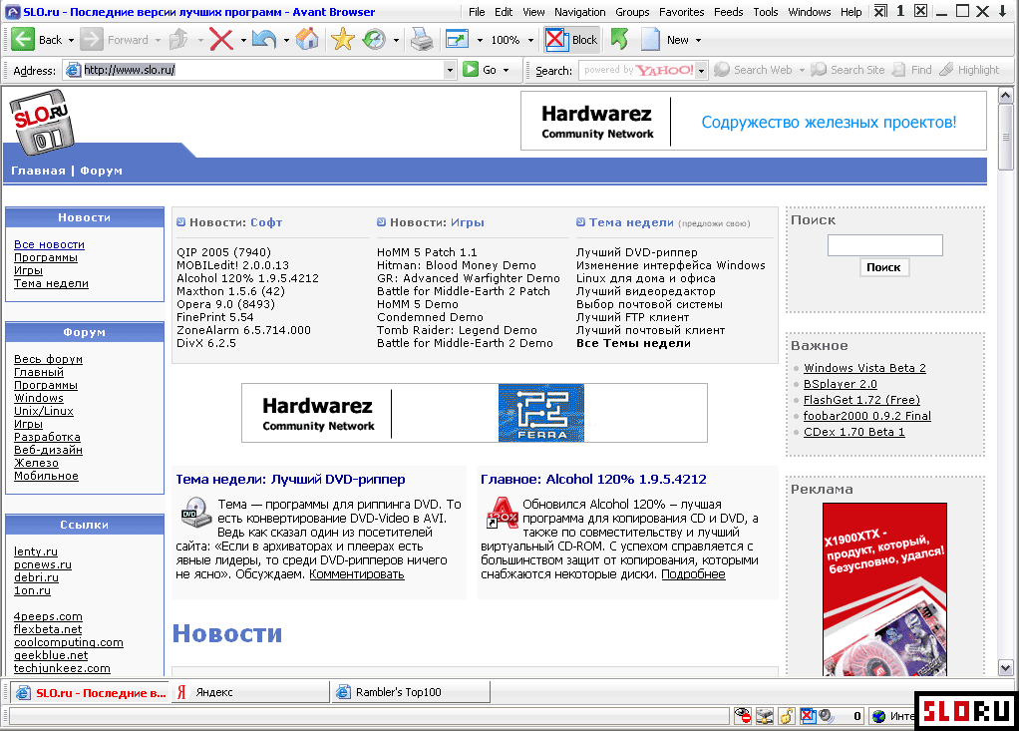Click the X1900XTX red advertisement banner
The height and width of the screenshot is (731, 1019).
[x=884, y=589]
